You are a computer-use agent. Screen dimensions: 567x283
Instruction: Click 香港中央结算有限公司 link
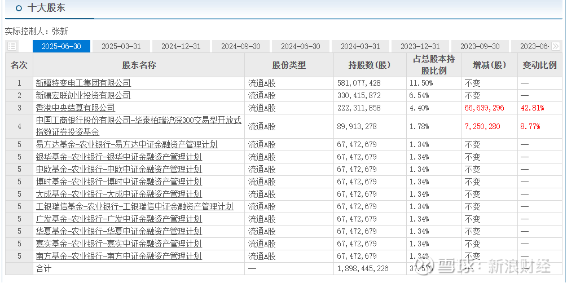(75, 108)
